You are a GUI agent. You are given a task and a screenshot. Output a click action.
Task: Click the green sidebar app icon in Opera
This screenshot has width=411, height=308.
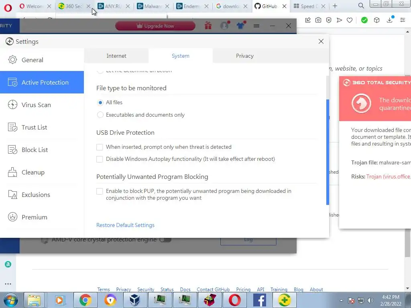pyautogui.click(x=8, y=264)
